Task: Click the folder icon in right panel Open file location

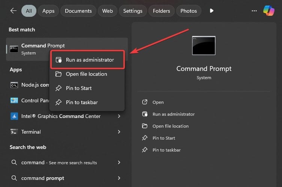Action: tap(145, 126)
